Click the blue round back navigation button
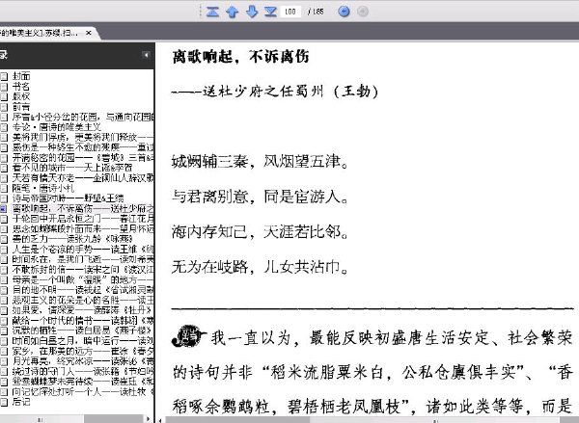Screen dimensions: 579x423 344,12
